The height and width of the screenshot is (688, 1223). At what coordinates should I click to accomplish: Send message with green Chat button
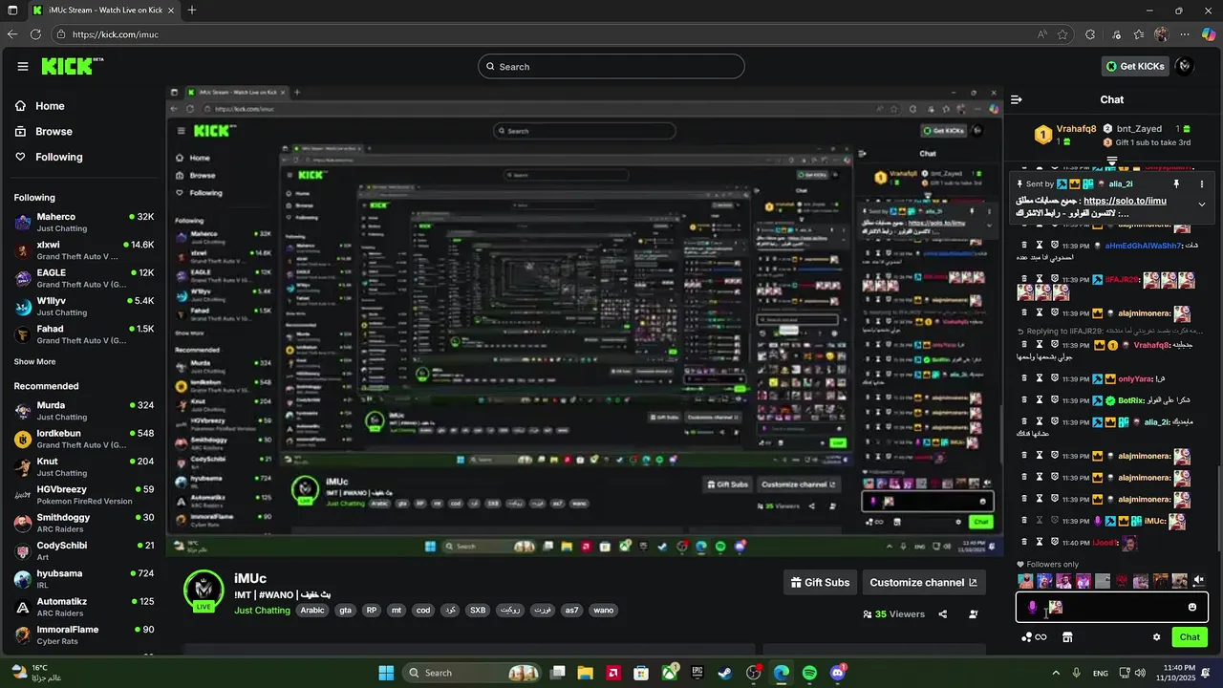(1190, 637)
